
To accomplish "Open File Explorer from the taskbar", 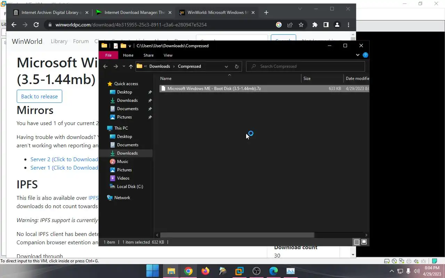I will (171, 271).
